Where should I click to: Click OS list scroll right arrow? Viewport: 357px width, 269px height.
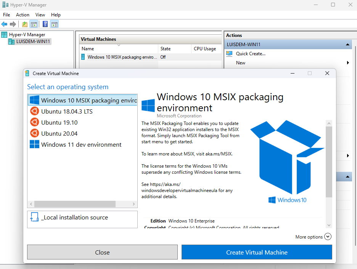pyautogui.click(x=133, y=204)
